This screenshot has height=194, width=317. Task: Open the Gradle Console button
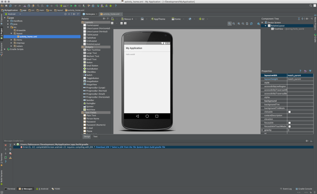[304, 189]
